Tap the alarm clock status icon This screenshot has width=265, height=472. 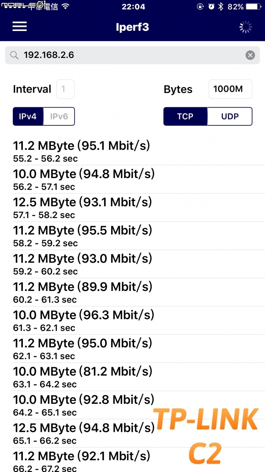point(211,7)
